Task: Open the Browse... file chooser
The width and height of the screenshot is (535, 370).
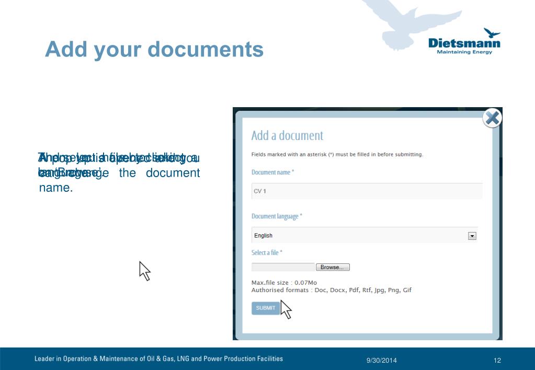Action: click(333, 267)
